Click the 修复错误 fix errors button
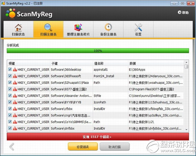Image resolution: width=196 pixels, height=156 pixels. (x=83, y=147)
